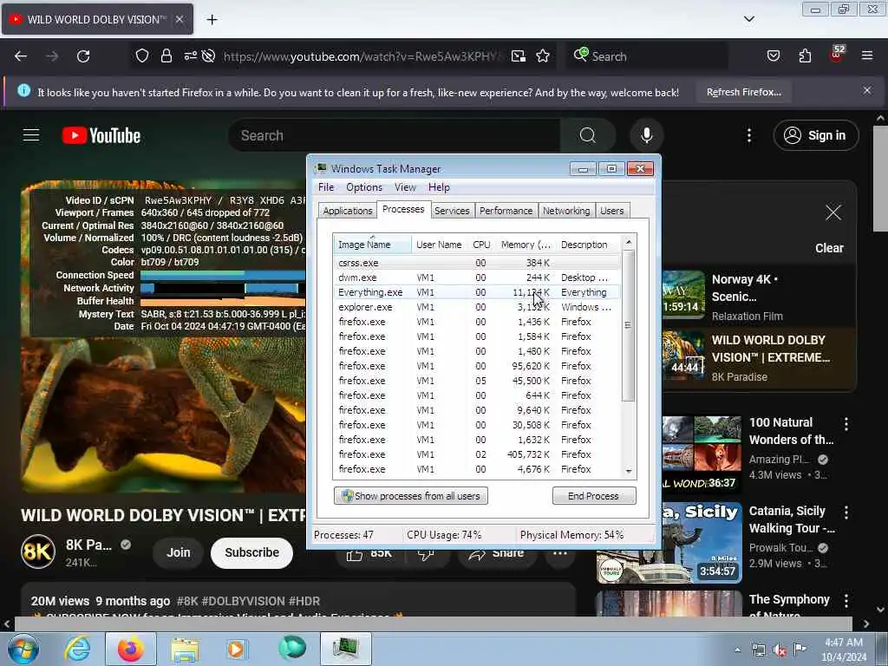Open more actions ellipsis below video
Image resolution: width=888 pixels, height=666 pixels.
(559, 553)
